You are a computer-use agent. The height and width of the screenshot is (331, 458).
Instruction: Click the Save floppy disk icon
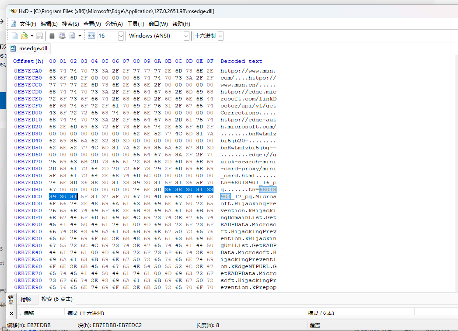point(39,36)
